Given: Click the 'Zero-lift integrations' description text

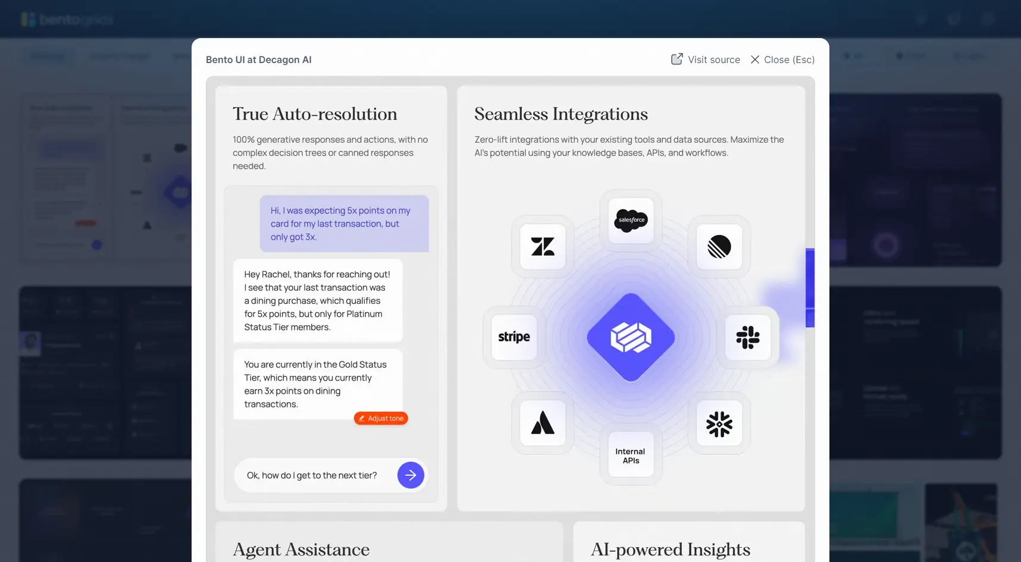Looking at the screenshot, I should [x=629, y=146].
